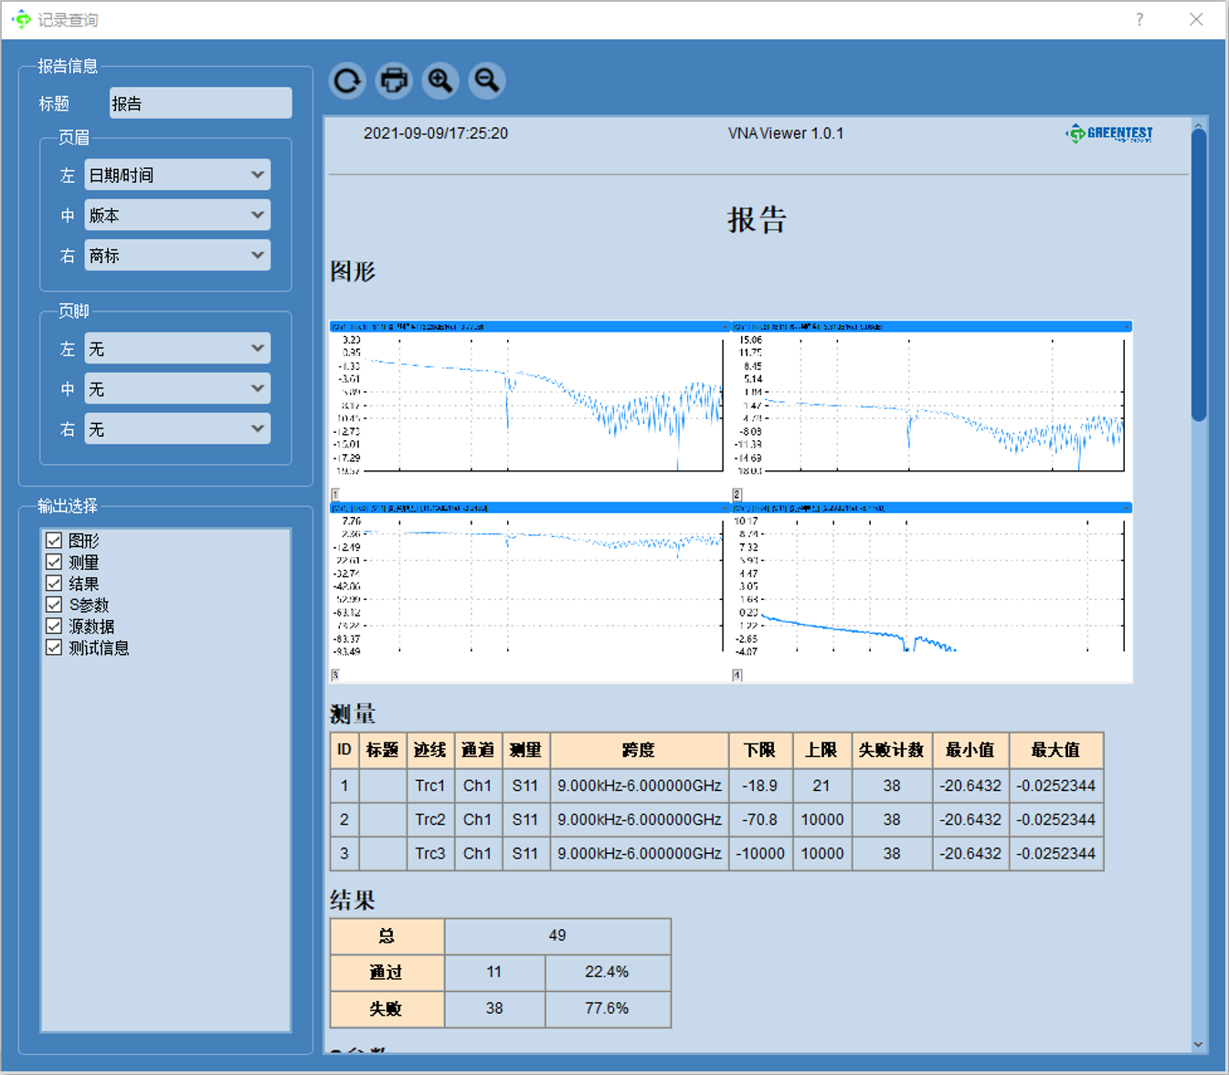The image size is (1229, 1075).
Task: Click the zoom in magnifier icon
Action: 440,80
